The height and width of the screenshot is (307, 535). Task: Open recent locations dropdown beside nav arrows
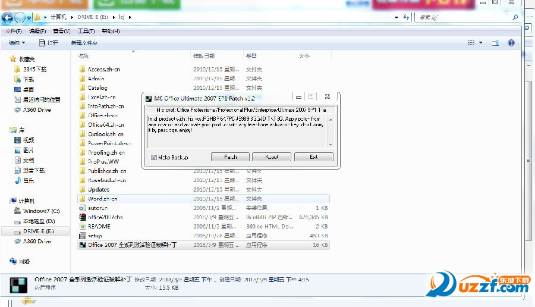click(x=29, y=17)
